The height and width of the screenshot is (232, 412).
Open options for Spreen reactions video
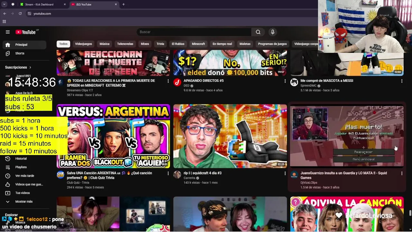click(168, 81)
